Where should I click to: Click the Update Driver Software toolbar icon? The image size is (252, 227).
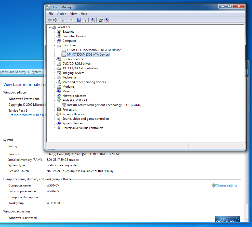click(x=101, y=20)
